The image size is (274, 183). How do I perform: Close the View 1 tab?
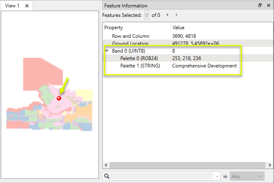coord(27,6)
